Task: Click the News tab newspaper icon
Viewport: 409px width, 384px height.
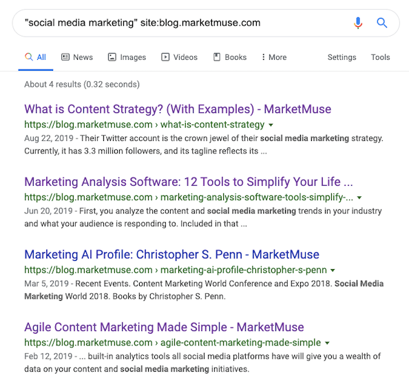Action: [65, 57]
